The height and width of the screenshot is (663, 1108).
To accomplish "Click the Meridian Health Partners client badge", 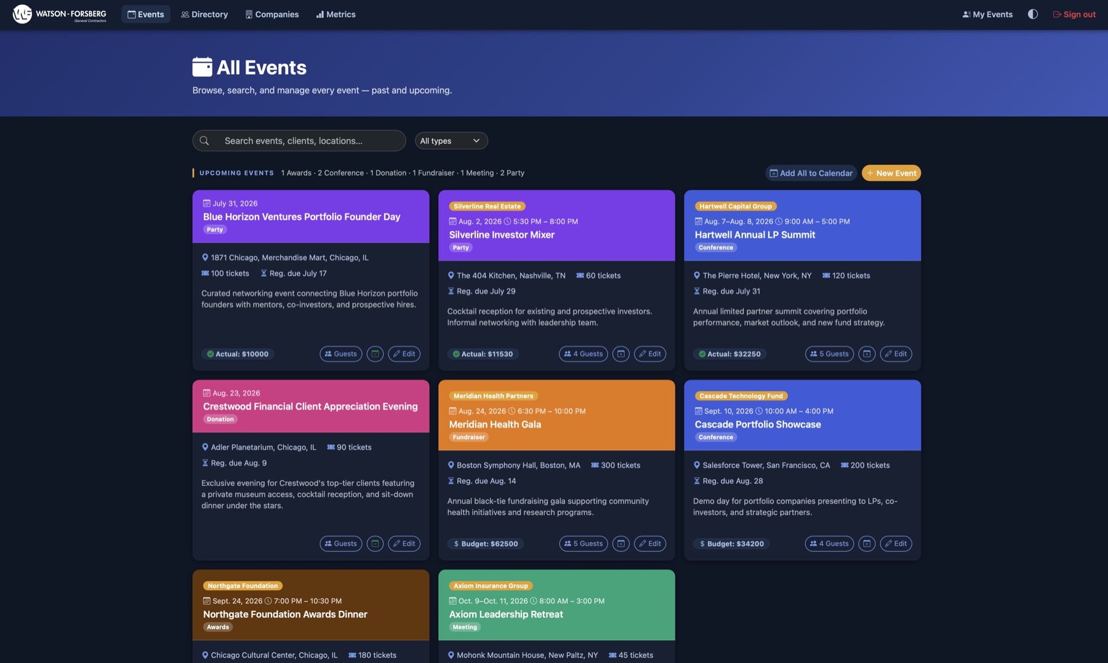I will pyautogui.click(x=493, y=396).
